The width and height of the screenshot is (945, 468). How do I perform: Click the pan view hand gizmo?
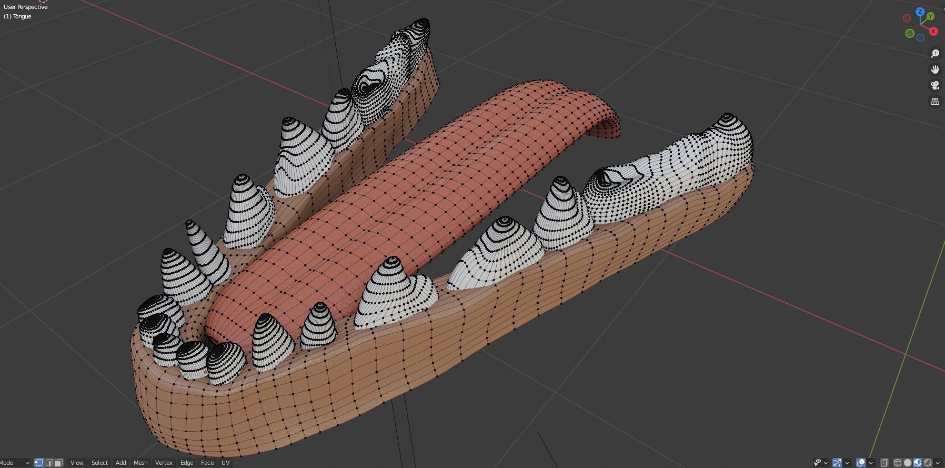pos(935,69)
